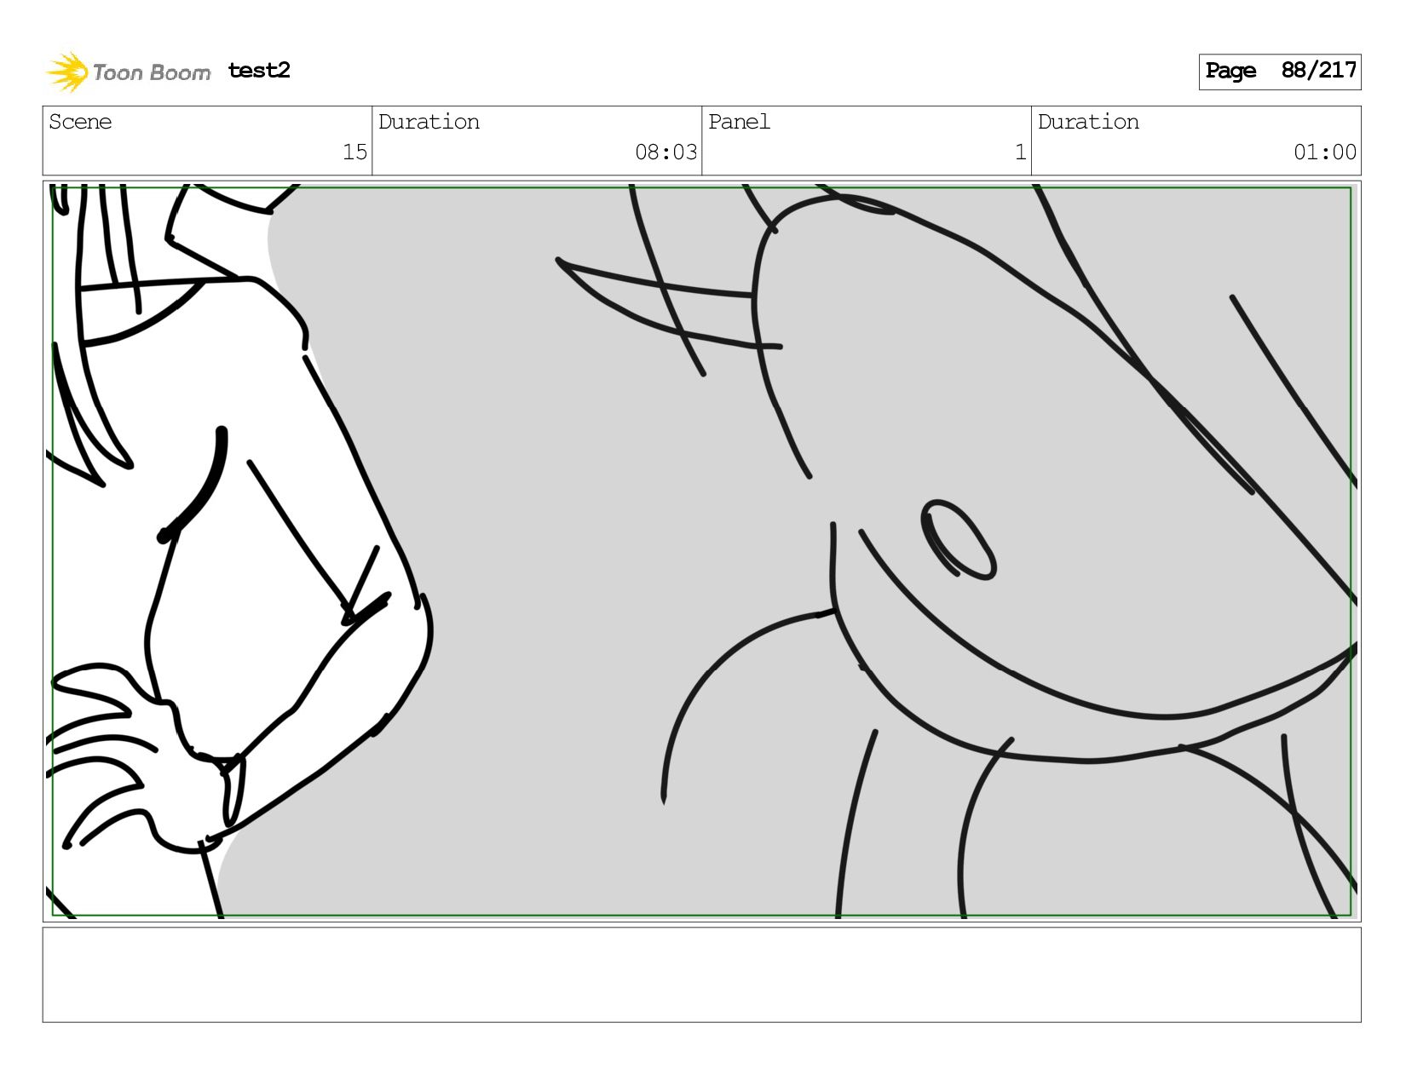Click the Toon Boom logo

click(128, 72)
